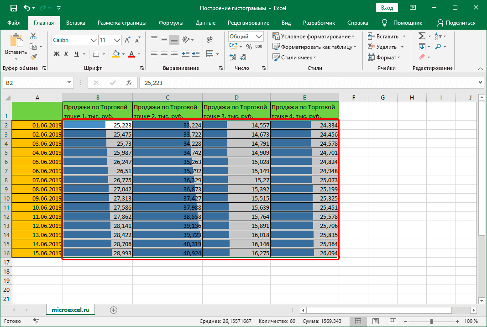Click the Percent Style icon
The width and height of the screenshot is (487, 327).
[249, 47]
